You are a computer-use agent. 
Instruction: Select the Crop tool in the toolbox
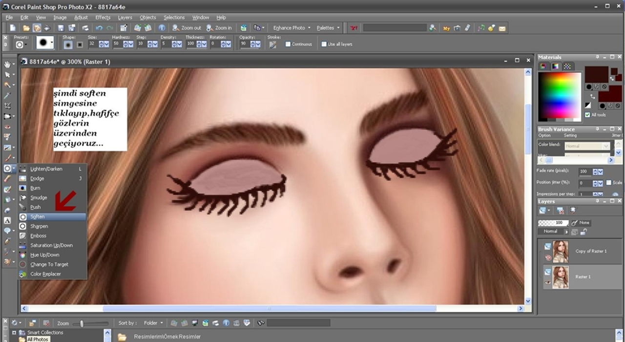pos(7,106)
